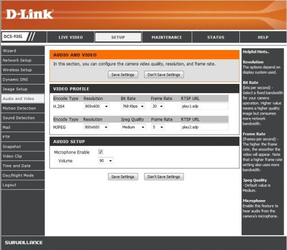Image resolution: width=287 pixels, height=250 pixels.
Task: Click the D-Link logo
Action: pos(30,14)
